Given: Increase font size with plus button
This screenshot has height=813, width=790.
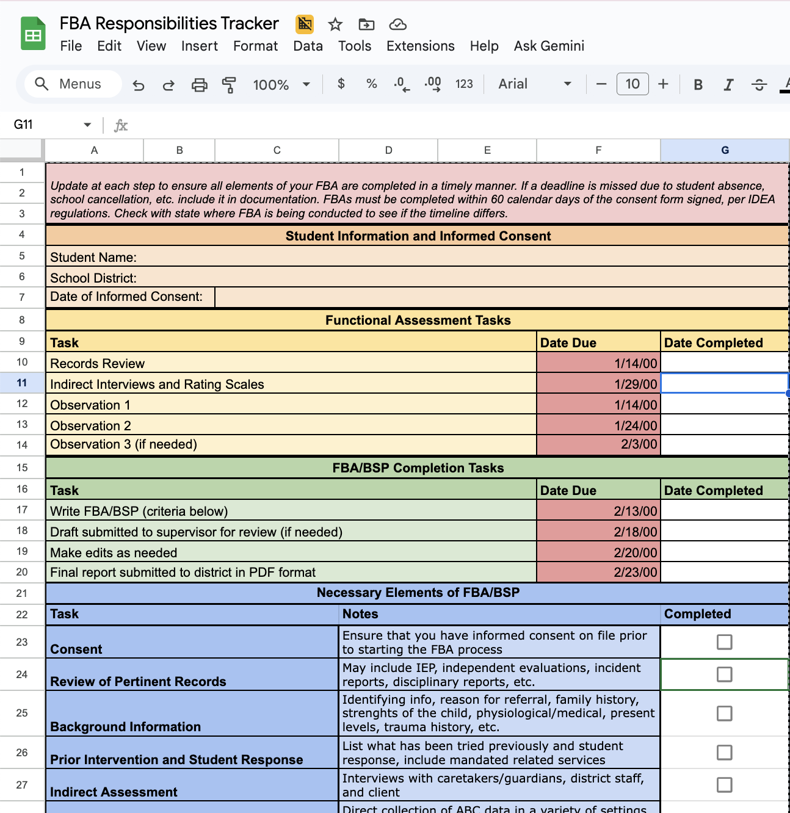Looking at the screenshot, I should [x=663, y=84].
